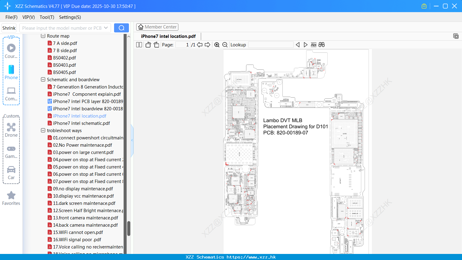This screenshot has height=260, width=462.
Task: Open BS0402.pdf
Action: point(62,58)
